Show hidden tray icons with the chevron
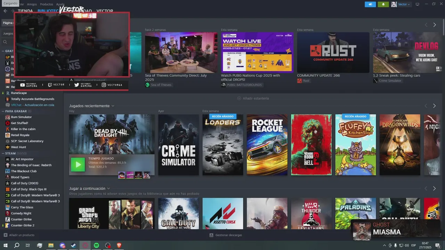This screenshot has height=250, width=445. point(384,245)
